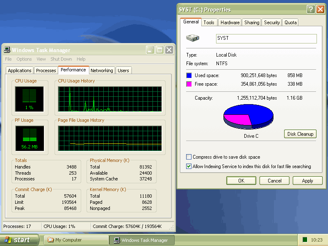Viewport: 328px width, 246px height.
Task: Click the 354,861,056 bytes free space value
Action: click(x=259, y=84)
